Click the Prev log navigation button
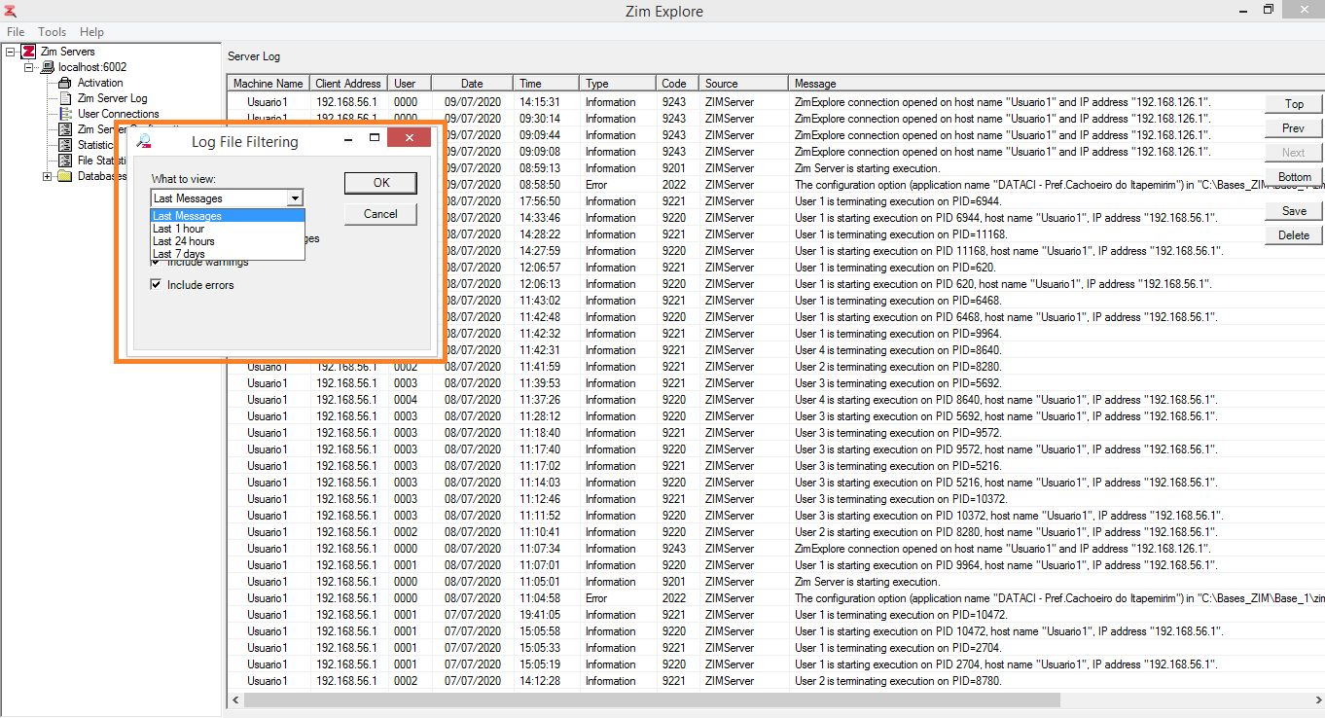 coord(1294,128)
